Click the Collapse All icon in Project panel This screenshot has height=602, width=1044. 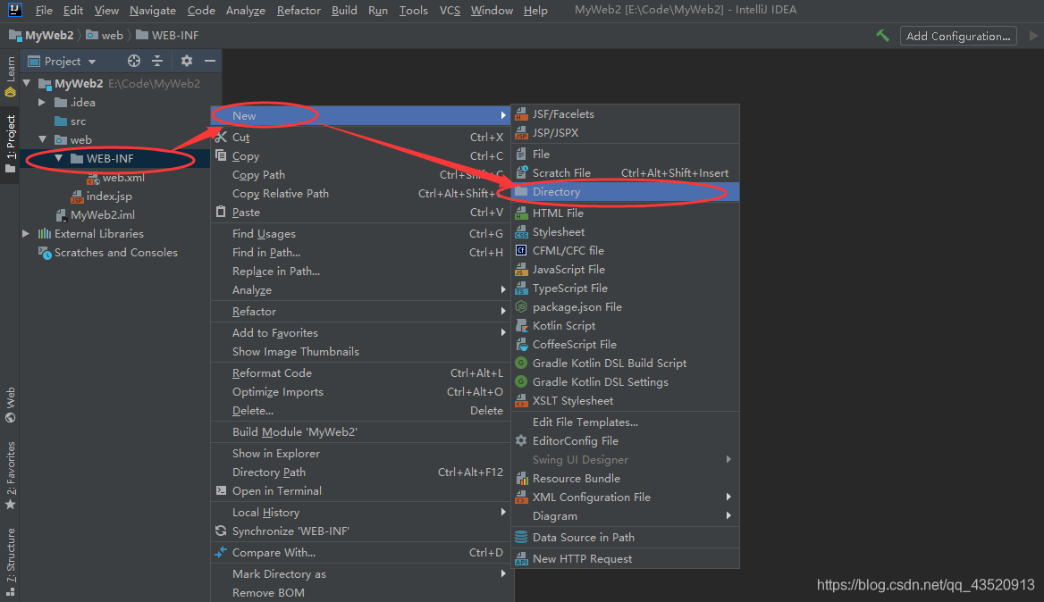coord(157,61)
